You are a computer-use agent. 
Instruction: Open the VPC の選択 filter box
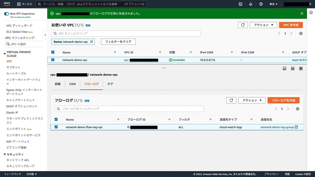24,44
